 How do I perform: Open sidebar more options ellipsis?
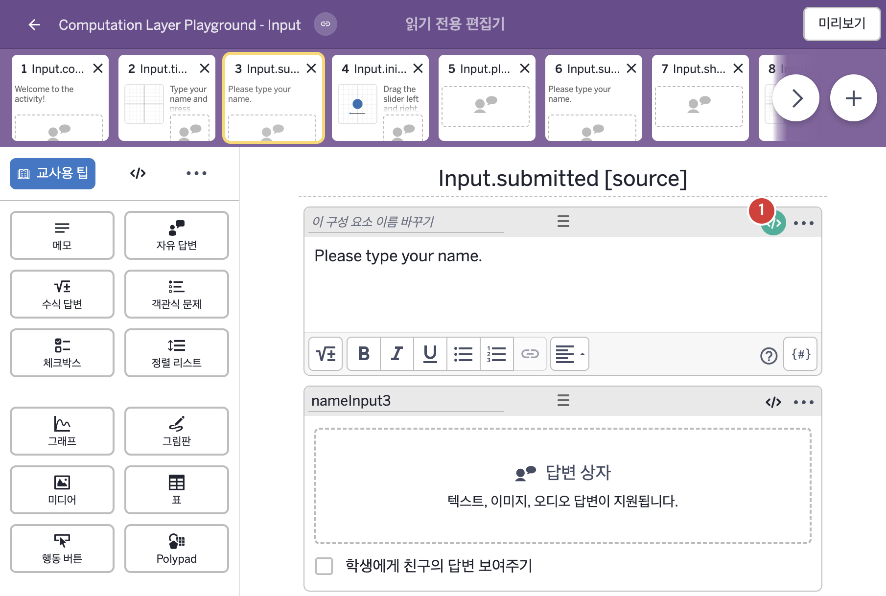(196, 173)
